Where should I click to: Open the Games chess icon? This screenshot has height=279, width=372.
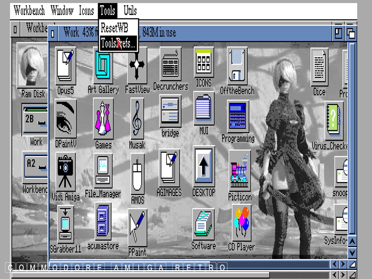tap(103, 119)
